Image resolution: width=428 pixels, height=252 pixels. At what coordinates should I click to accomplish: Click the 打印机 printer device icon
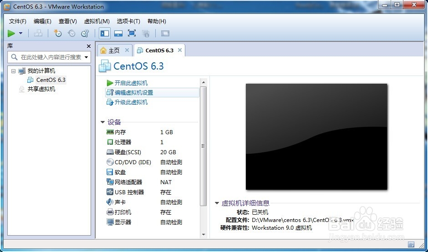point(110,212)
